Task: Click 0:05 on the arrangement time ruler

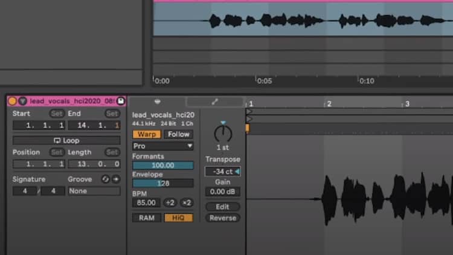Action: (x=264, y=81)
